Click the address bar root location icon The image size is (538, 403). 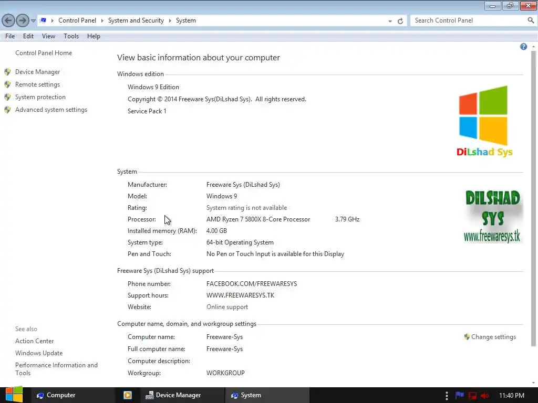point(43,20)
